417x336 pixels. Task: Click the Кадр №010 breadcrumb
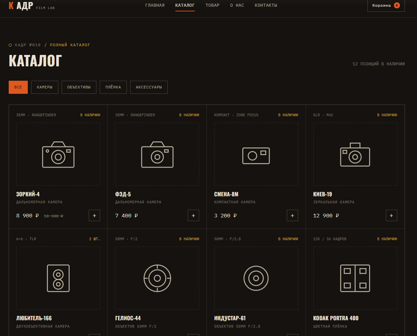[x=28, y=45]
